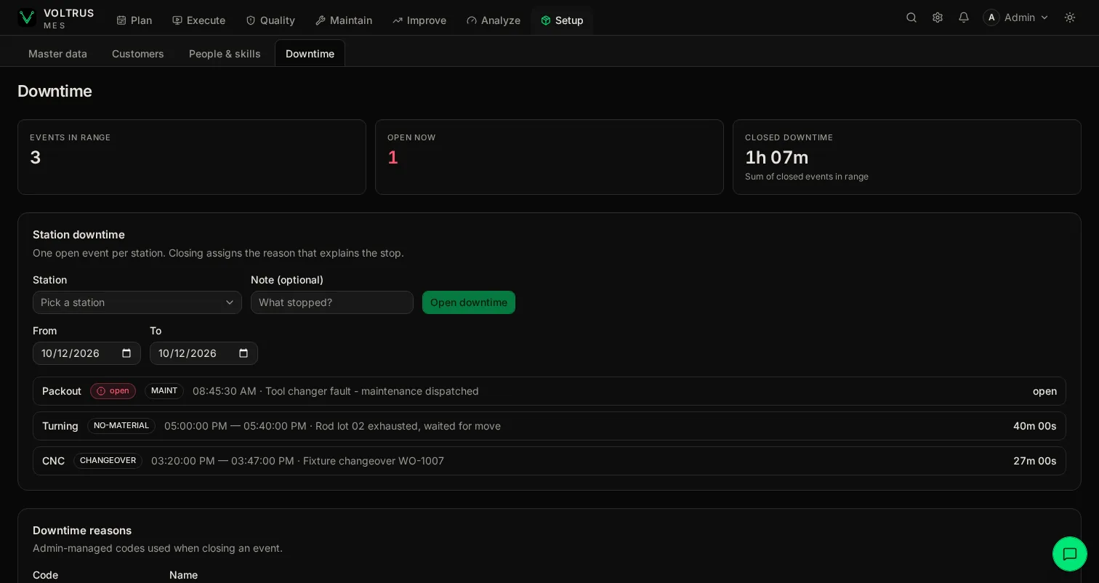Open the Maintain menu

(344, 20)
